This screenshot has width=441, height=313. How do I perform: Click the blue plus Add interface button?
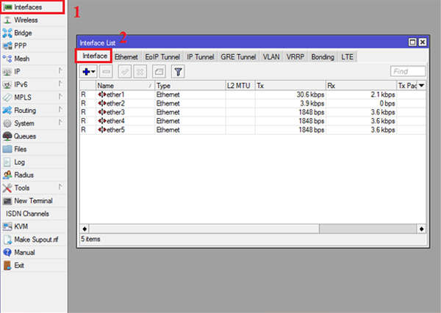tap(87, 71)
